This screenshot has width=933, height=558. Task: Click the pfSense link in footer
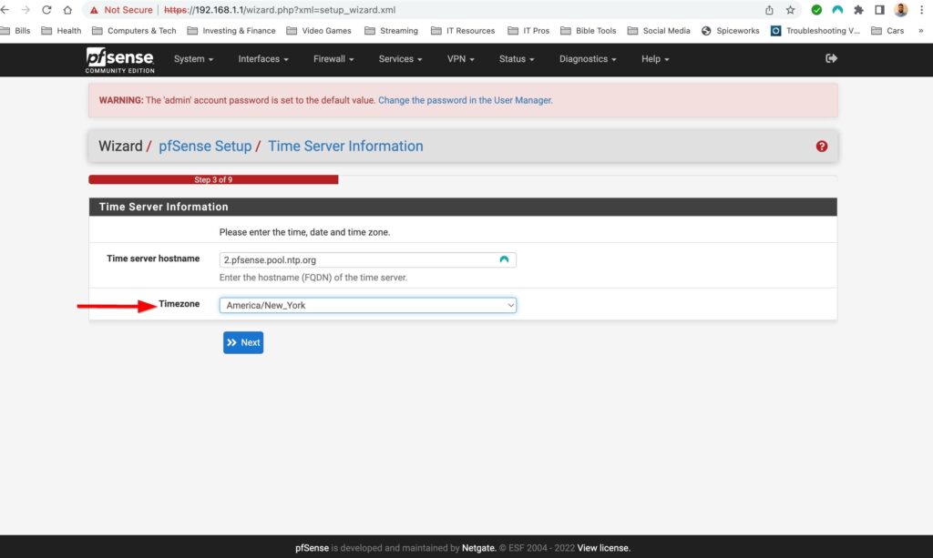[x=312, y=548]
